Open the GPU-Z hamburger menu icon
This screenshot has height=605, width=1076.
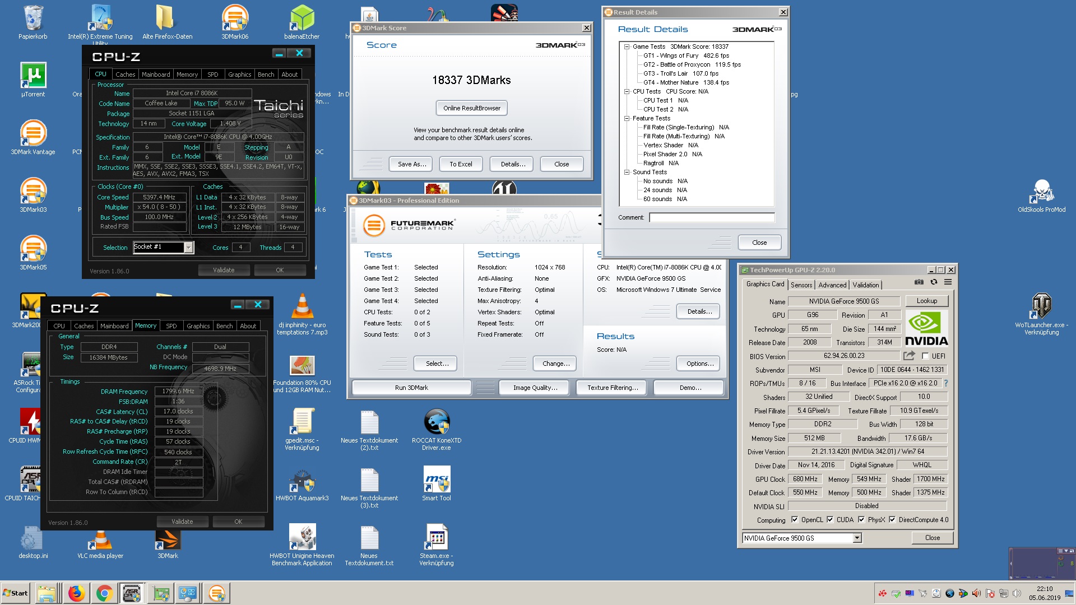point(948,282)
